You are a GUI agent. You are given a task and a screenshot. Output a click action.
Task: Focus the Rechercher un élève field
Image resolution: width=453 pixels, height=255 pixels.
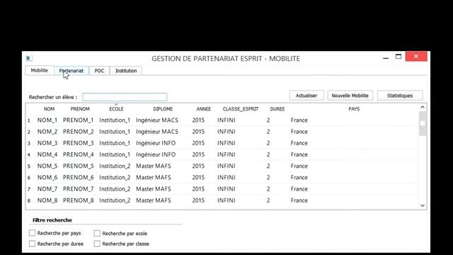(x=125, y=97)
